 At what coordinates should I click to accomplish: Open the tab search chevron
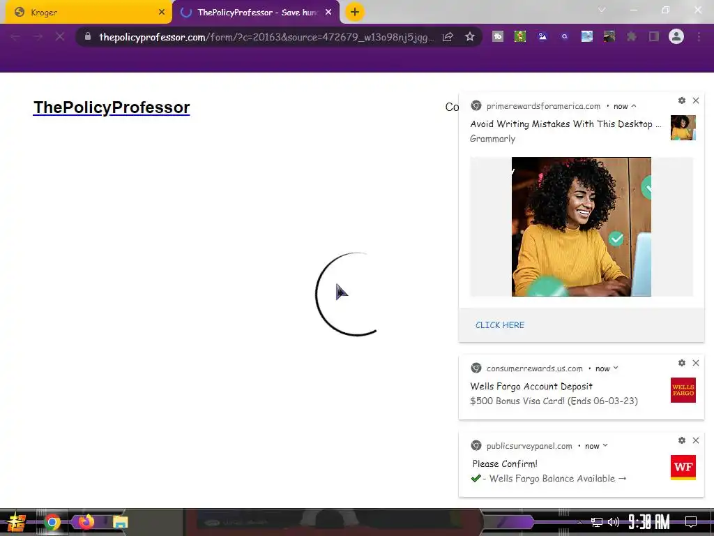point(602,10)
